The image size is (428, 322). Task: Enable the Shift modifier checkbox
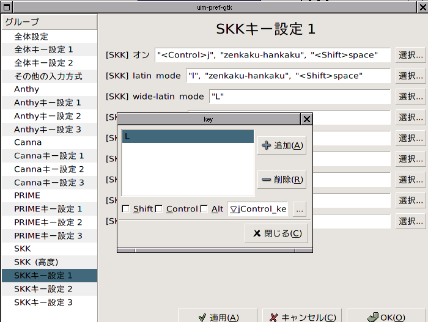tap(126, 209)
